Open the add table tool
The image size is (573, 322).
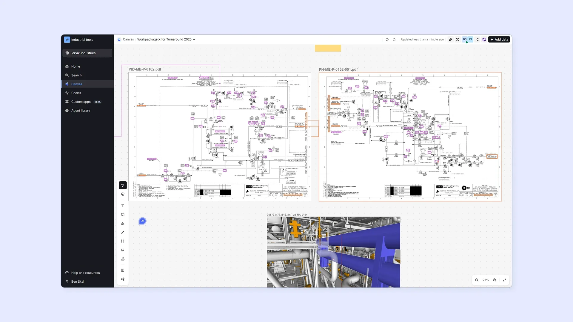point(123,270)
